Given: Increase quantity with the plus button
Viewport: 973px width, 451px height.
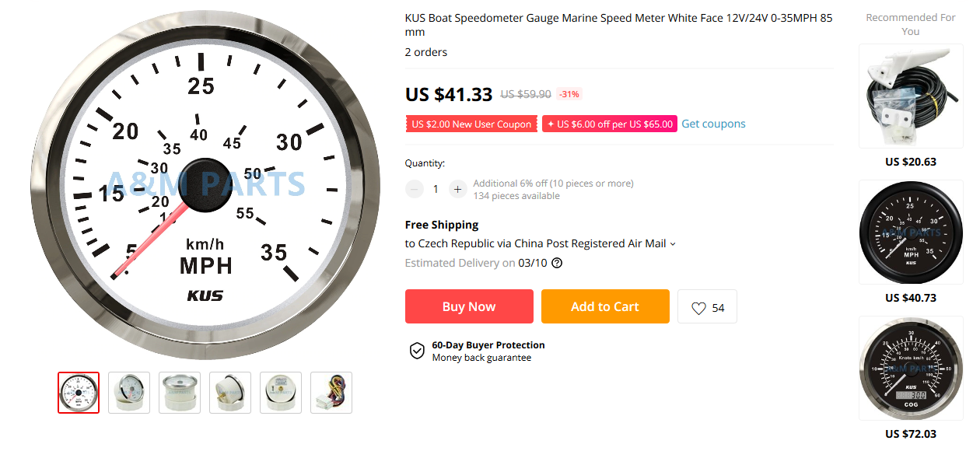Looking at the screenshot, I should [457, 189].
